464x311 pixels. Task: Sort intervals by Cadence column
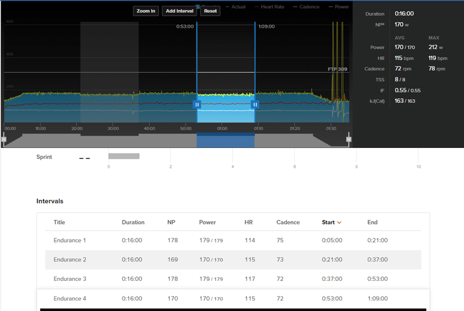(288, 222)
